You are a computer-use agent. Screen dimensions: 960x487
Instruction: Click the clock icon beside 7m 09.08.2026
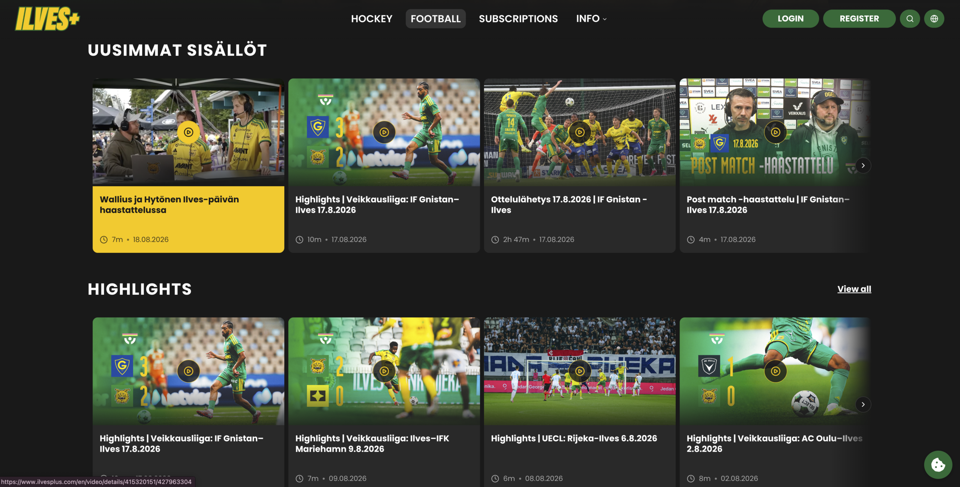point(299,479)
